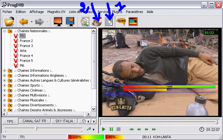Click the green rewind button
This screenshot has width=223, height=140.
[139, 129]
